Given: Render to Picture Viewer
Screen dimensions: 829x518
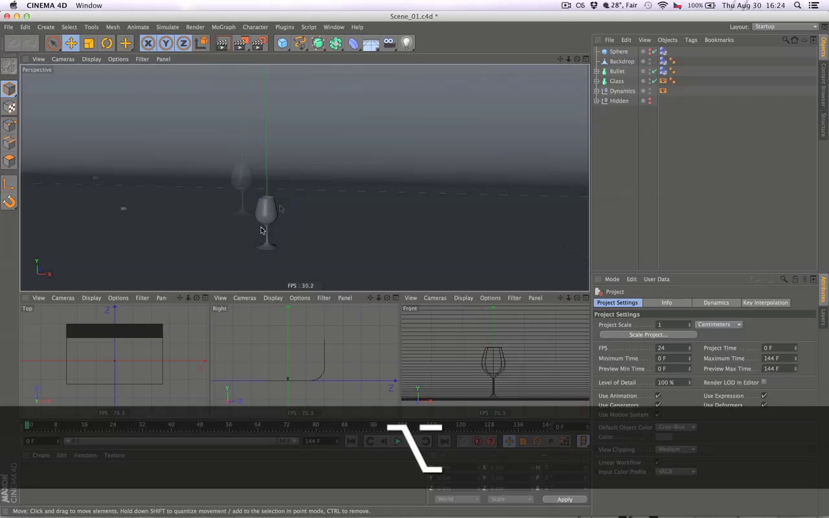Looking at the screenshot, I should pos(240,43).
